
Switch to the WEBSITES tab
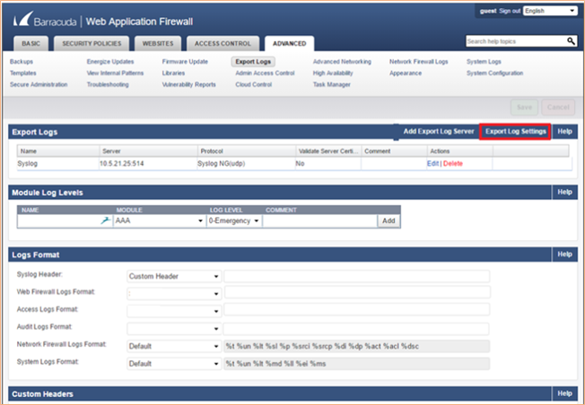(x=158, y=44)
